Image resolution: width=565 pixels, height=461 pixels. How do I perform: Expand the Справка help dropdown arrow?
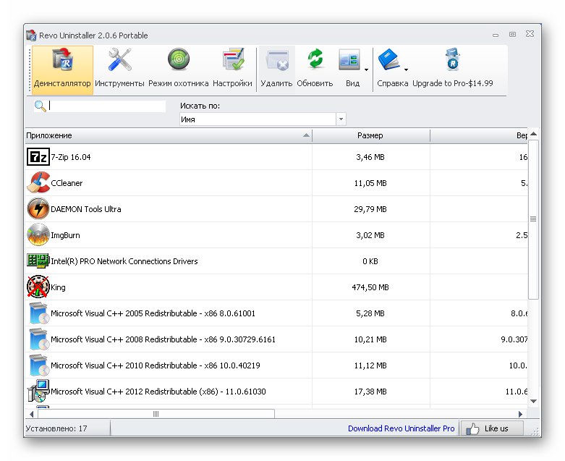pos(406,69)
